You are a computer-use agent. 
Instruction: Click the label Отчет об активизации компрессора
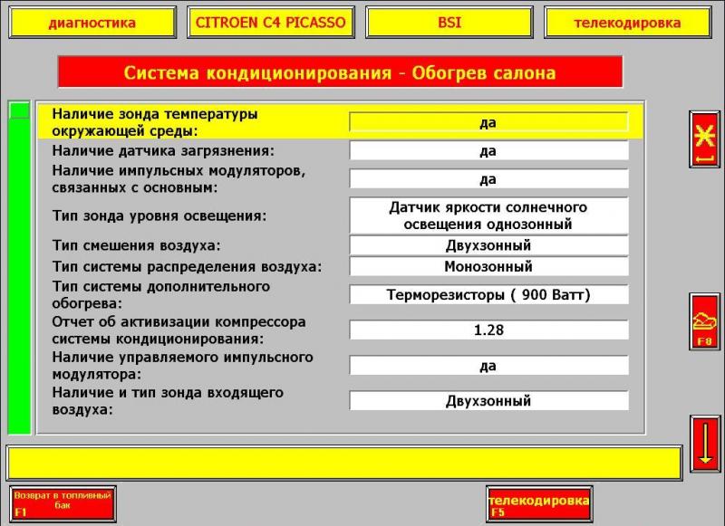click(179, 330)
